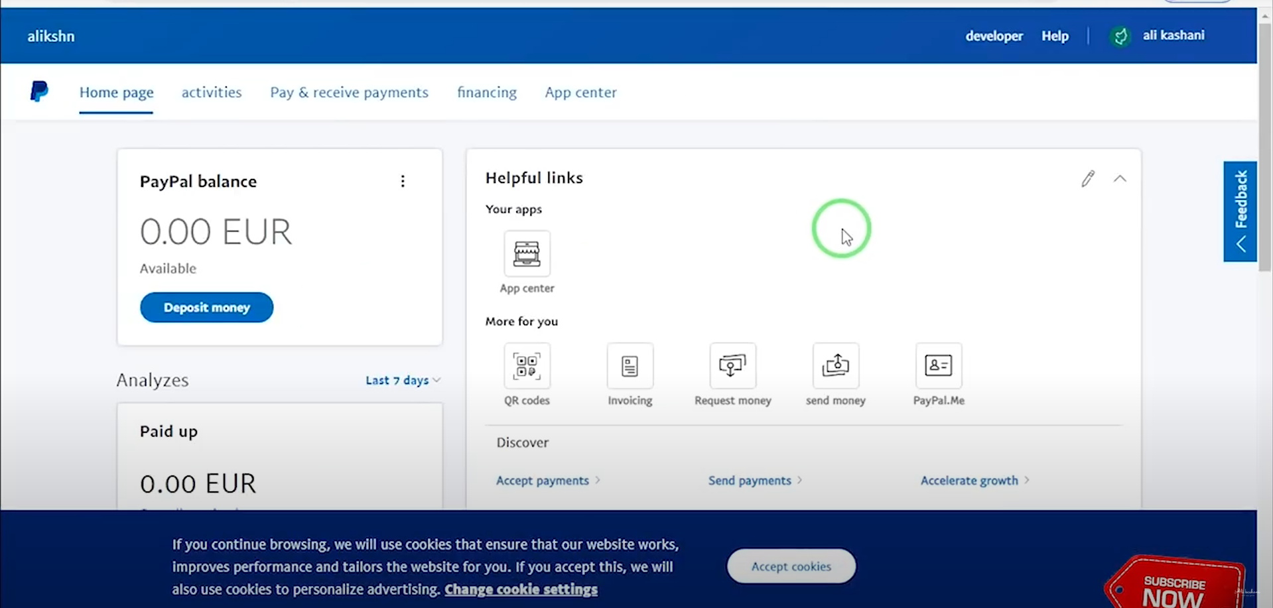The image size is (1273, 608).
Task: Expand the Feedback side tab
Action: [x=1240, y=212]
